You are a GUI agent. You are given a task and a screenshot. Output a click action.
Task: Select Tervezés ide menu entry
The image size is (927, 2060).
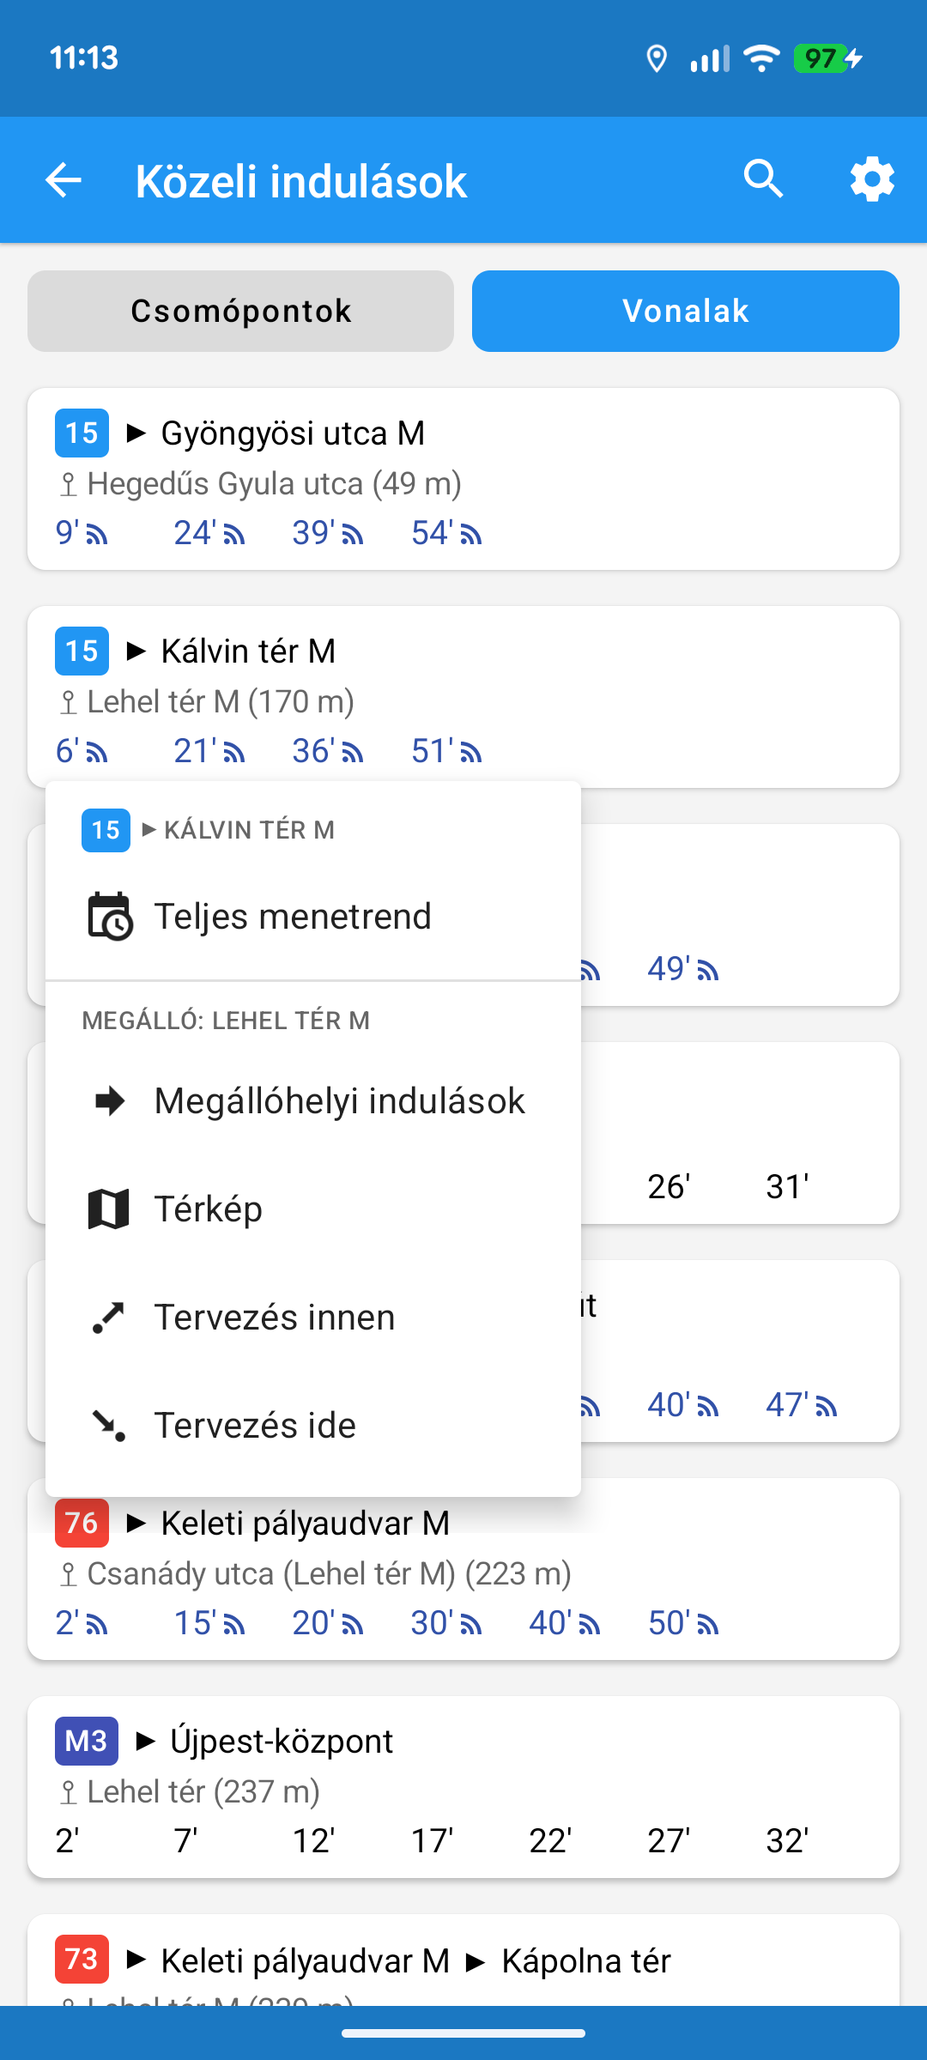coord(255,1425)
